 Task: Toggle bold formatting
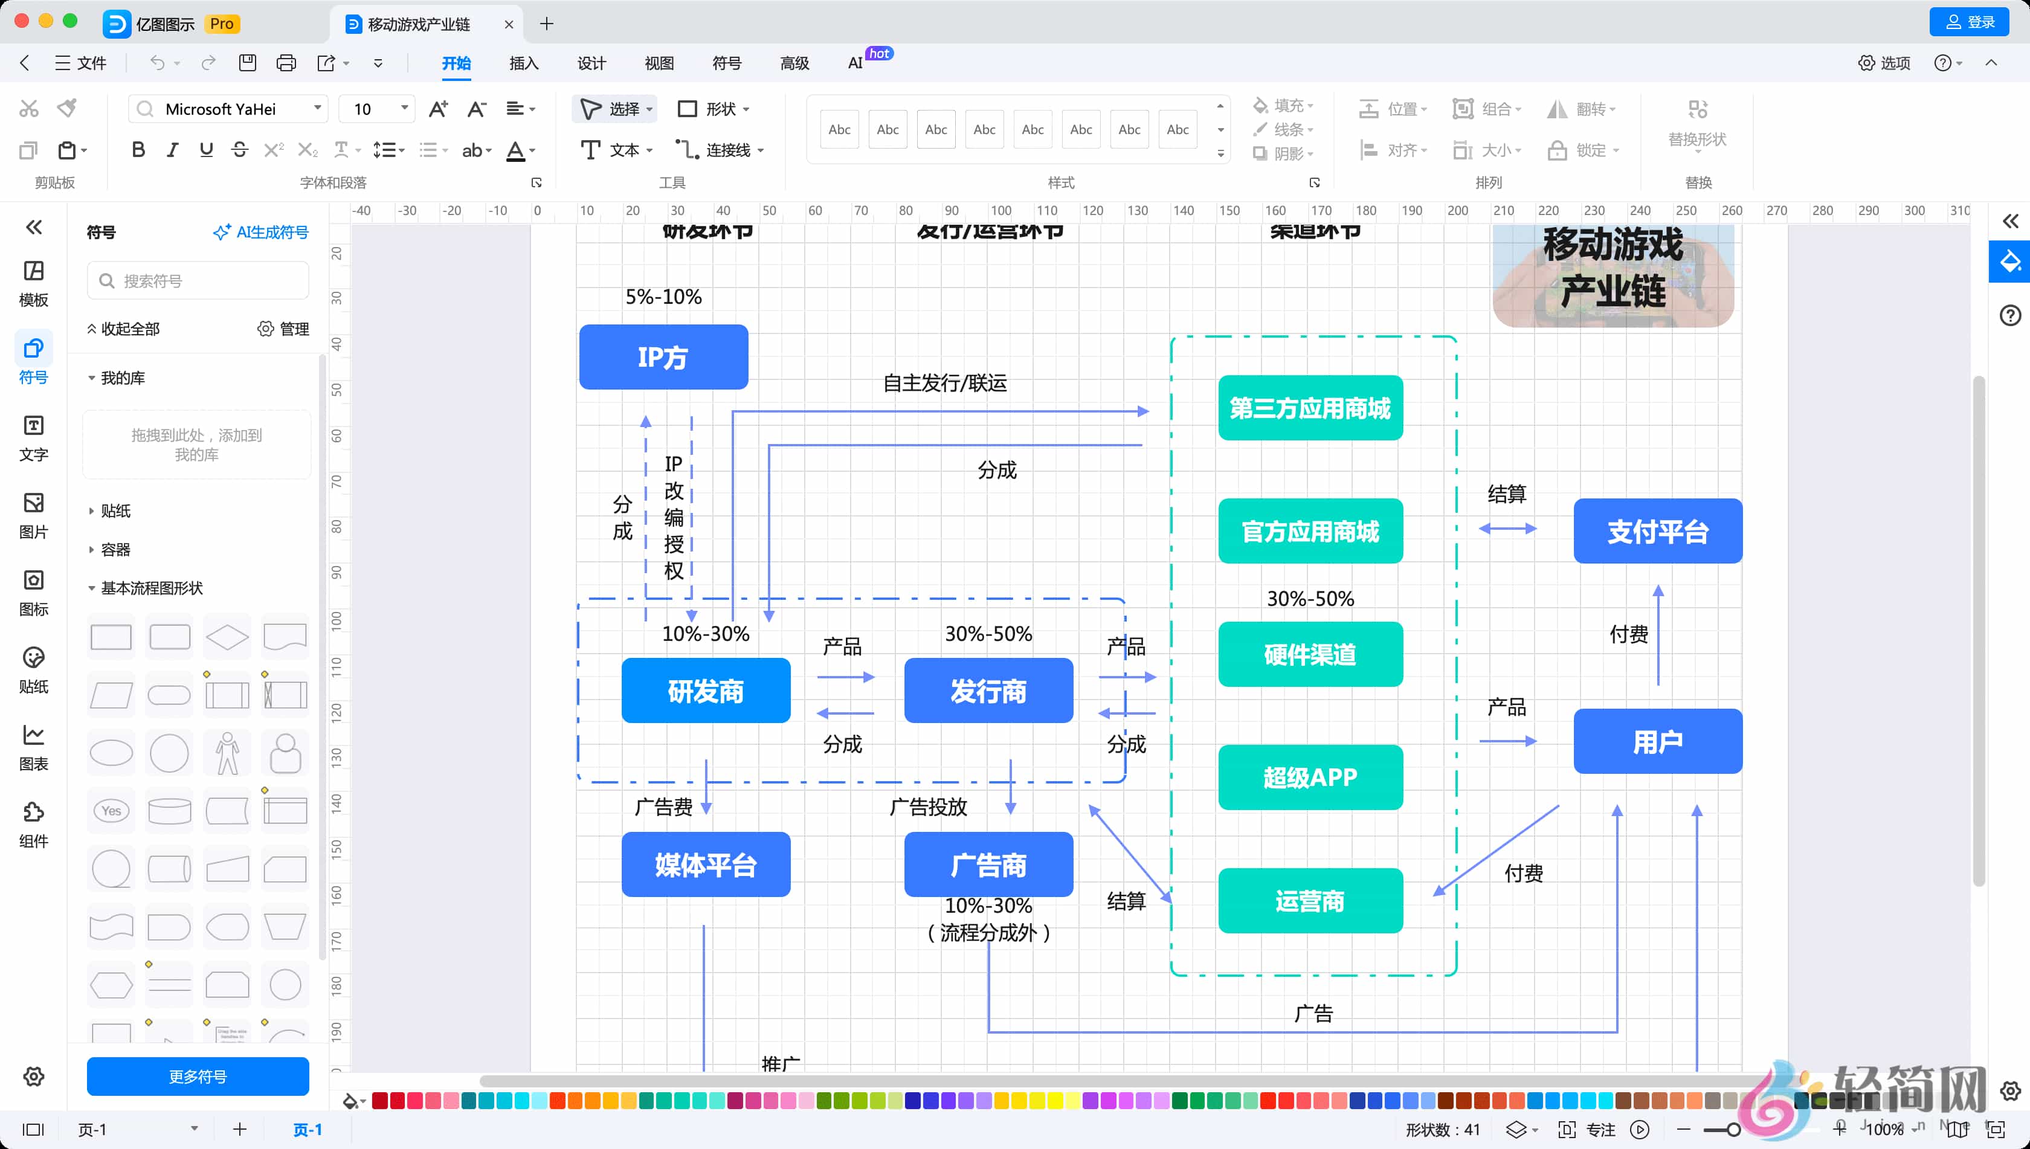(138, 150)
